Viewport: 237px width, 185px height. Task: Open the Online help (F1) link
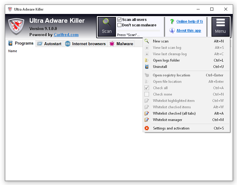pyautogui.click(x=190, y=22)
